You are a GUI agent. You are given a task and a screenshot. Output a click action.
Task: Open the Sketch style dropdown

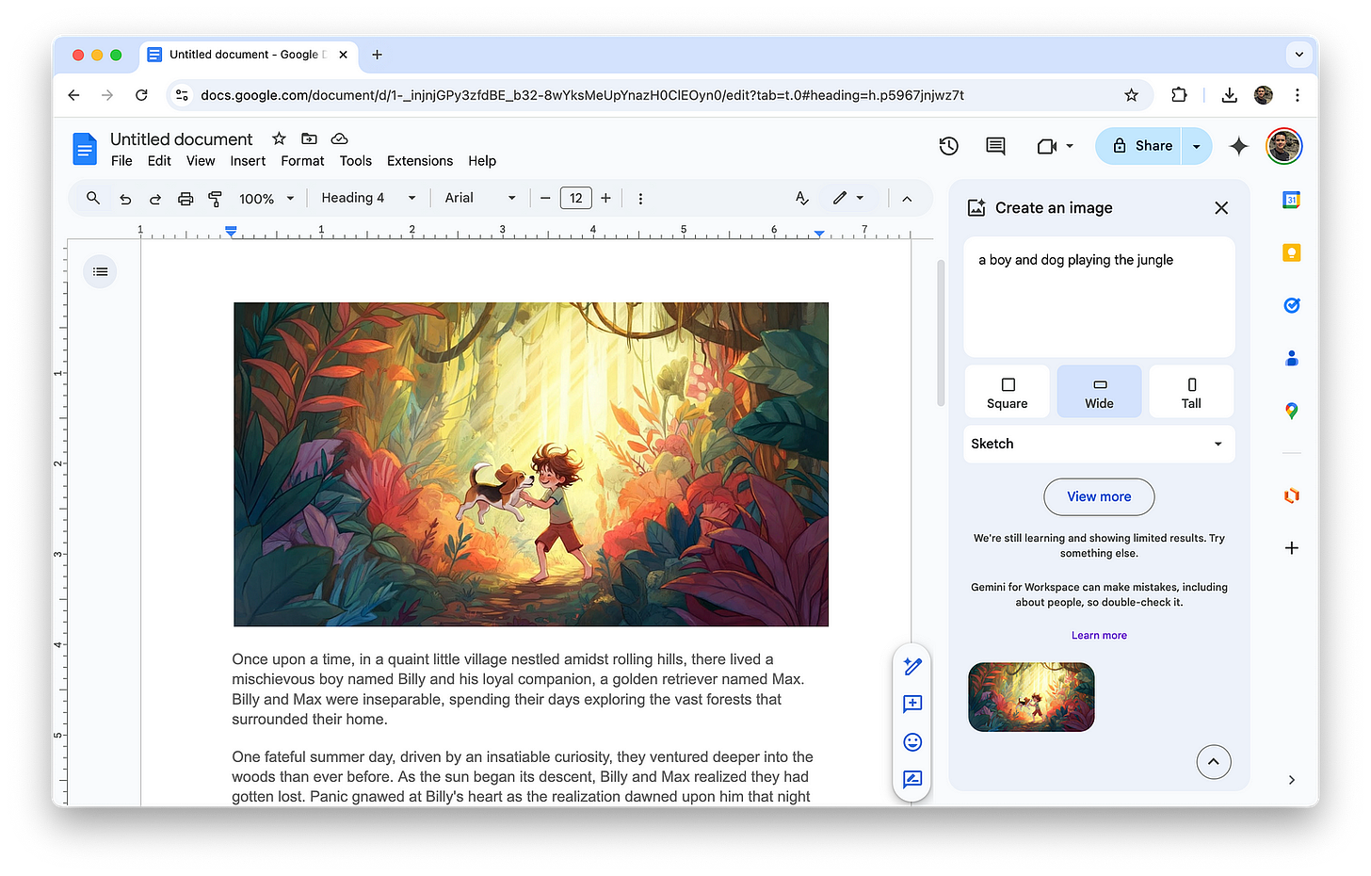pyautogui.click(x=1099, y=444)
